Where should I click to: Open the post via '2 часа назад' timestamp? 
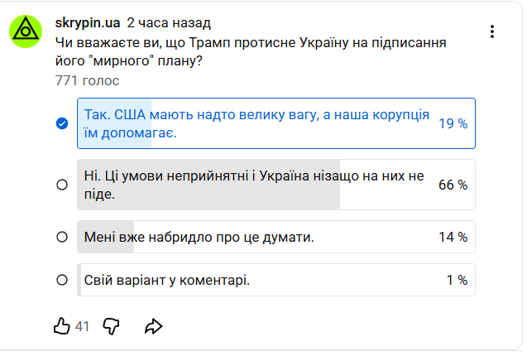169,22
